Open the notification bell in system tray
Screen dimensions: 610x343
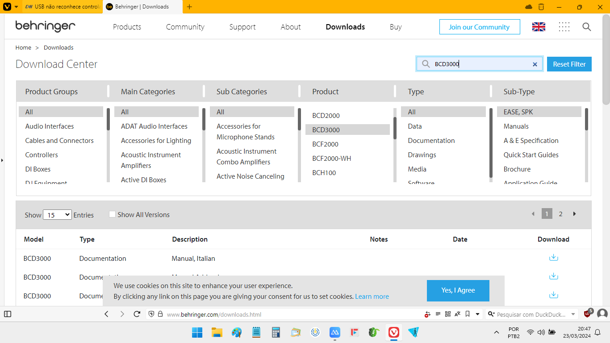coord(597,332)
